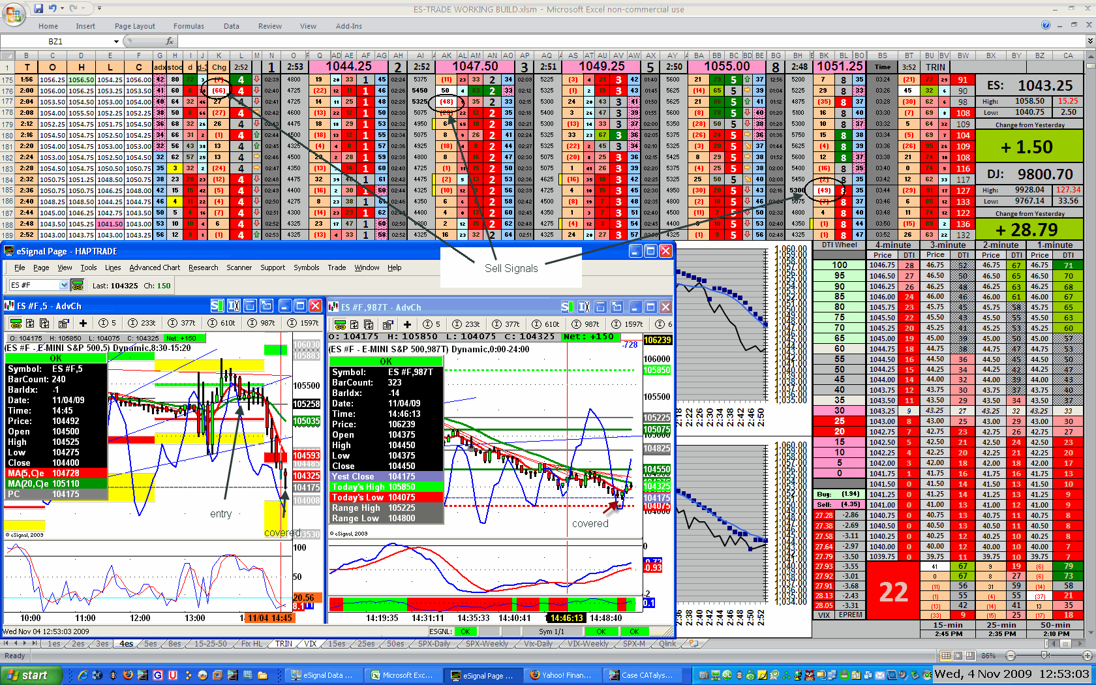Switch Excel to Page Layout view

point(959,656)
